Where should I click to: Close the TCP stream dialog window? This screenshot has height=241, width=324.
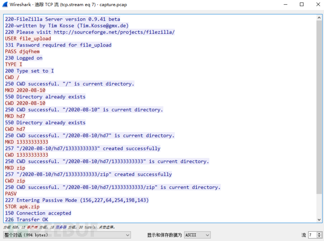(318, 5)
